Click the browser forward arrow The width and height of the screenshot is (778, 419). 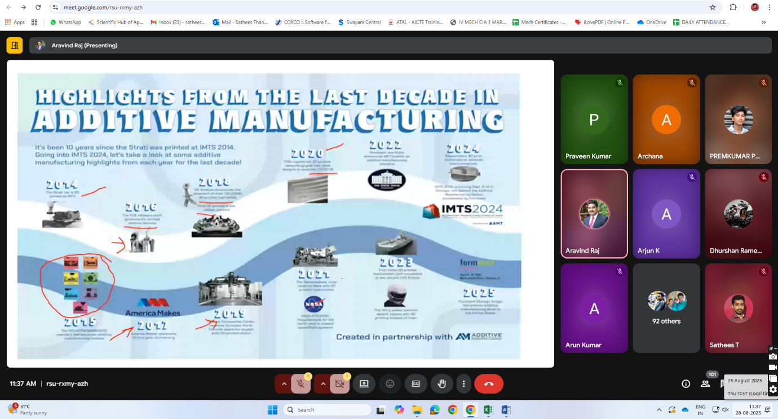click(23, 7)
